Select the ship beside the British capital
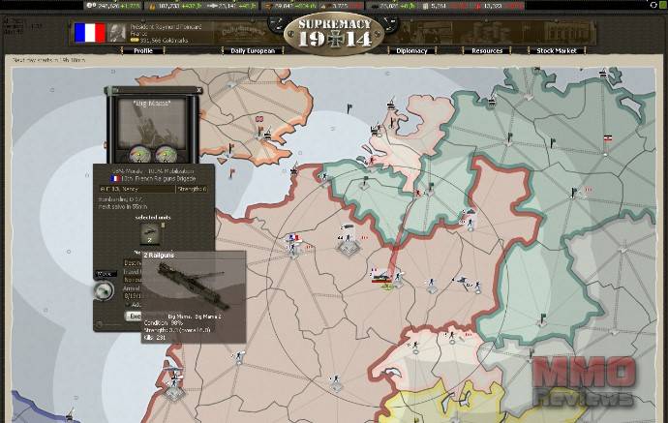 (x=268, y=136)
